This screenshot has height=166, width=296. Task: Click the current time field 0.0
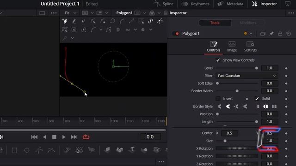point(150,137)
